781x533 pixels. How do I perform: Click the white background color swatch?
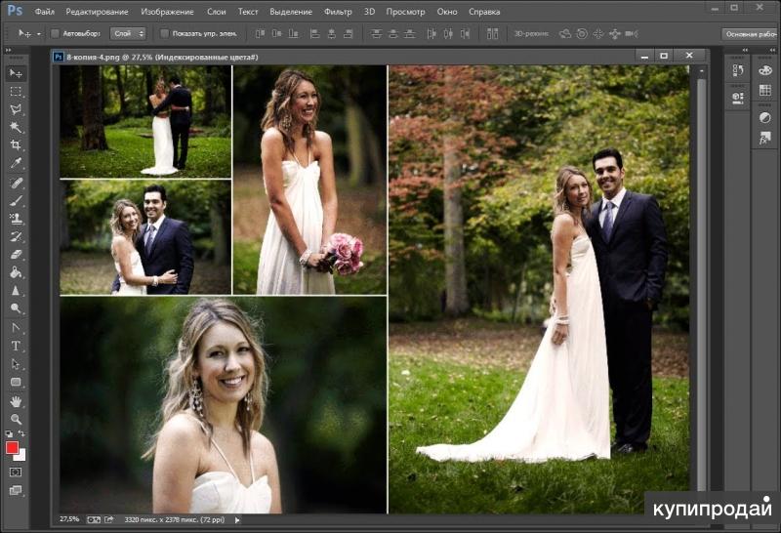(x=21, y=455)
